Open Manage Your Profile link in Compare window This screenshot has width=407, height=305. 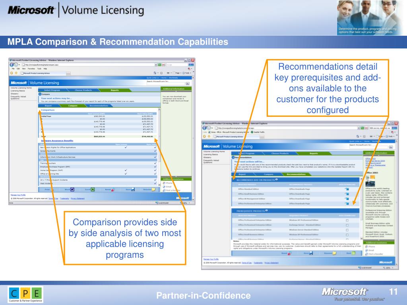pos(18,195)
